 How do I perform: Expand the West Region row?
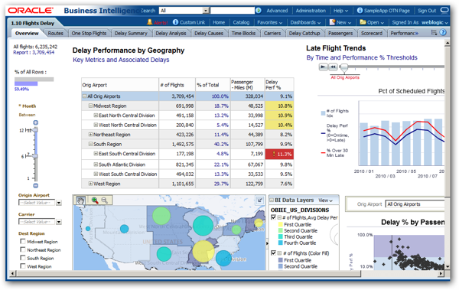click(x=90, y=184)
